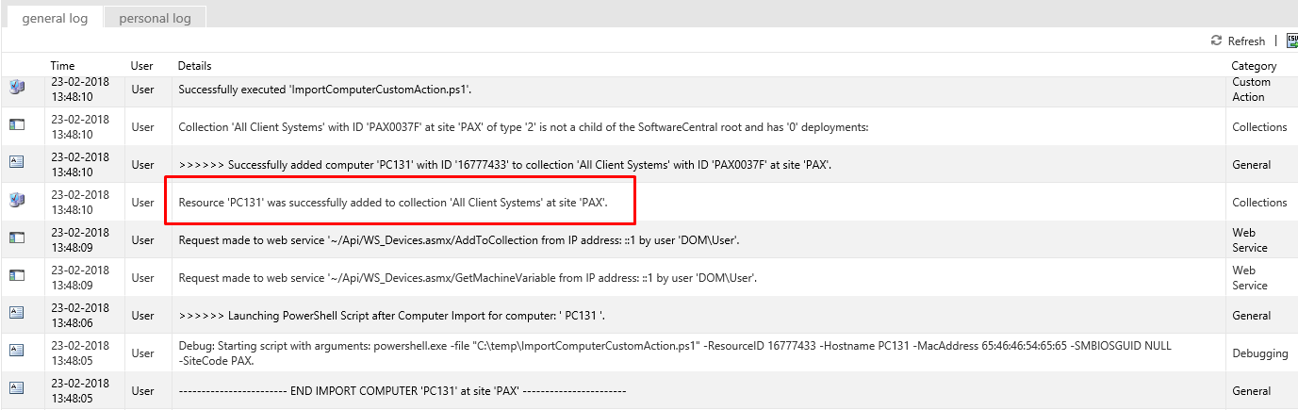
Task: Select the 'Resource PC131 was successfully added' message
Action: click(393, 203)
